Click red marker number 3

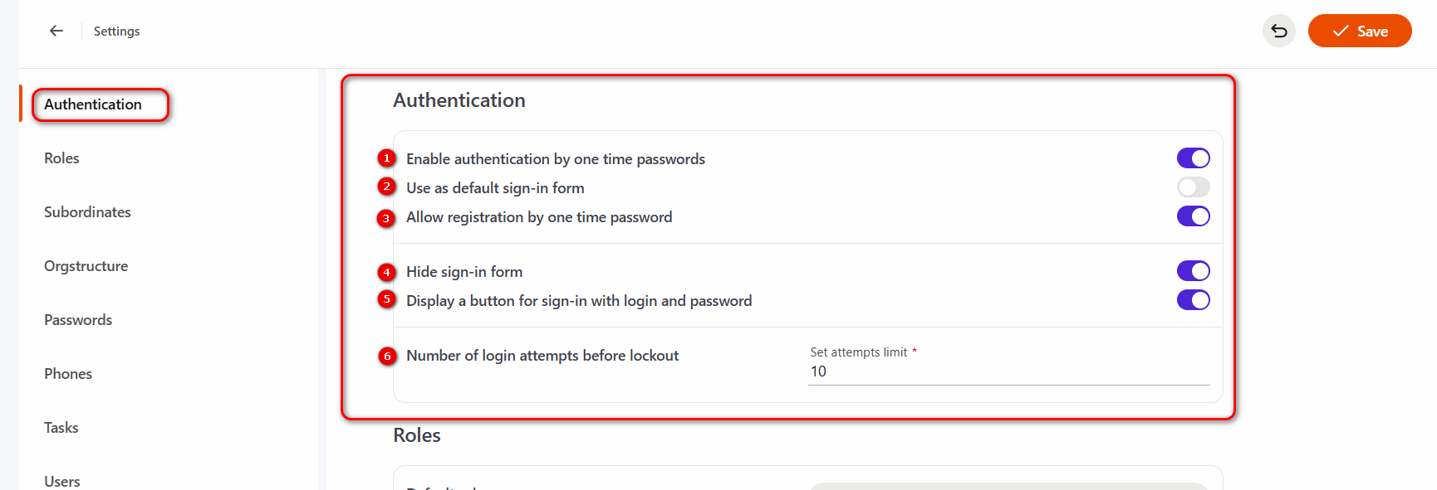click(x=386, y=218)
